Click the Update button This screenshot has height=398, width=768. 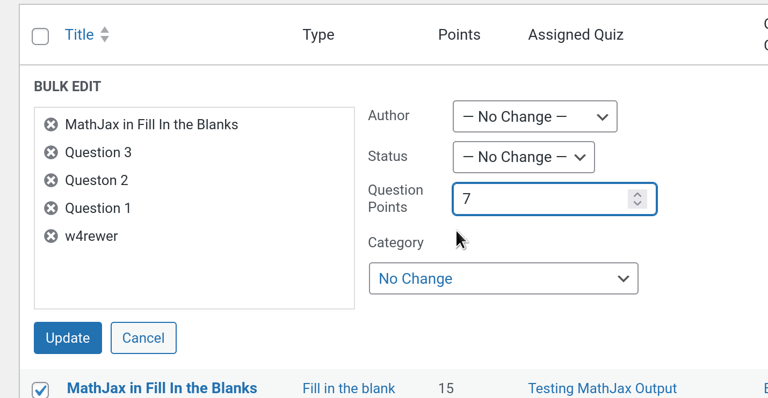[x=68, y=338]
